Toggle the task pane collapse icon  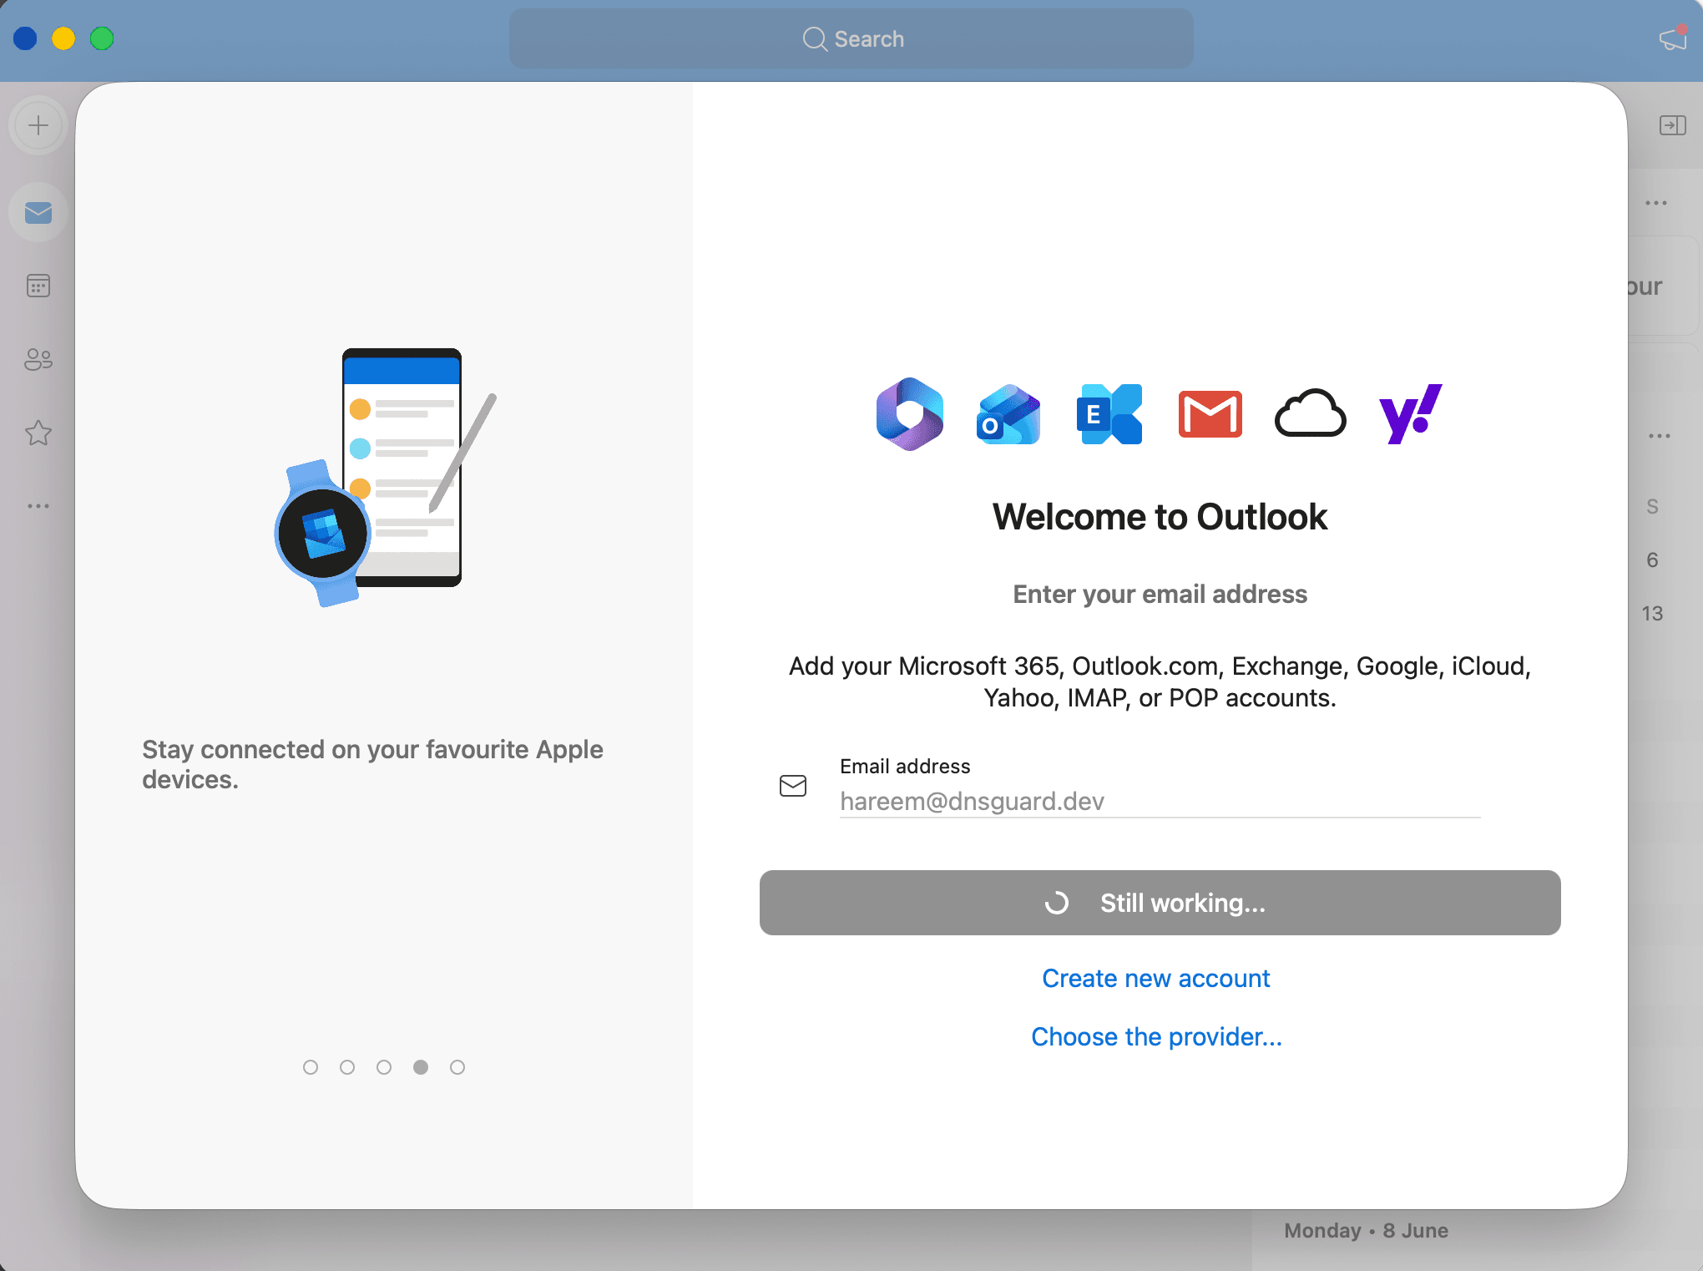(x=1673, y=126)
